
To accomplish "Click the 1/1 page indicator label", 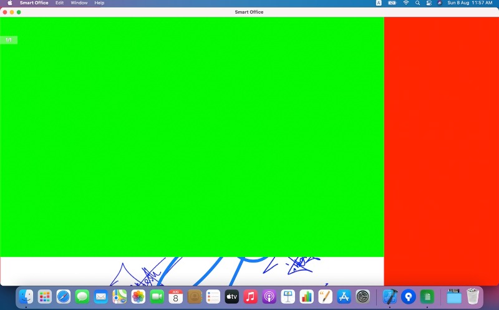I will 9,40.
